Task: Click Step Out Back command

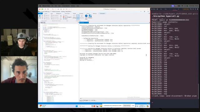Action: pos(55,15)
